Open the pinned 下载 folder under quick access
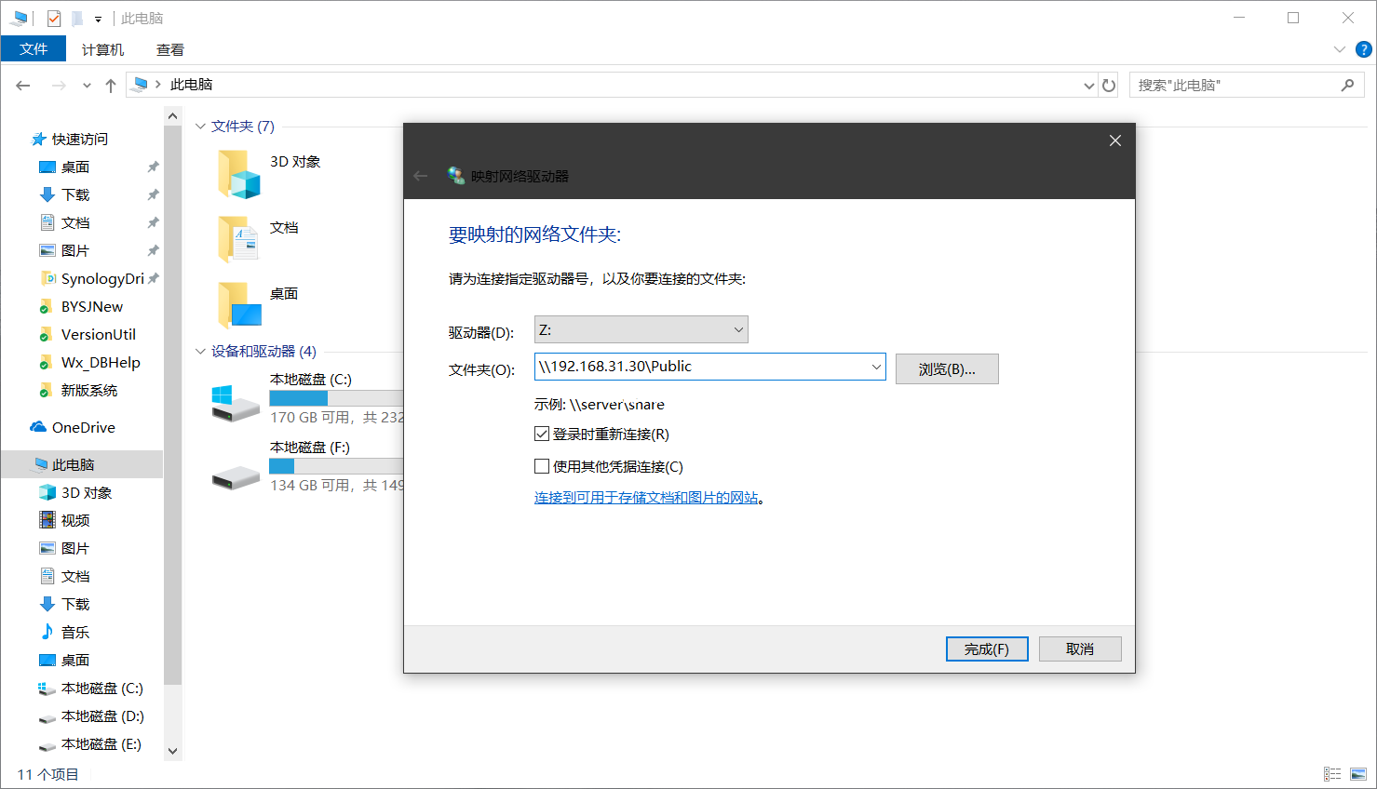1377x789 pixels. (x=75, y=195)
